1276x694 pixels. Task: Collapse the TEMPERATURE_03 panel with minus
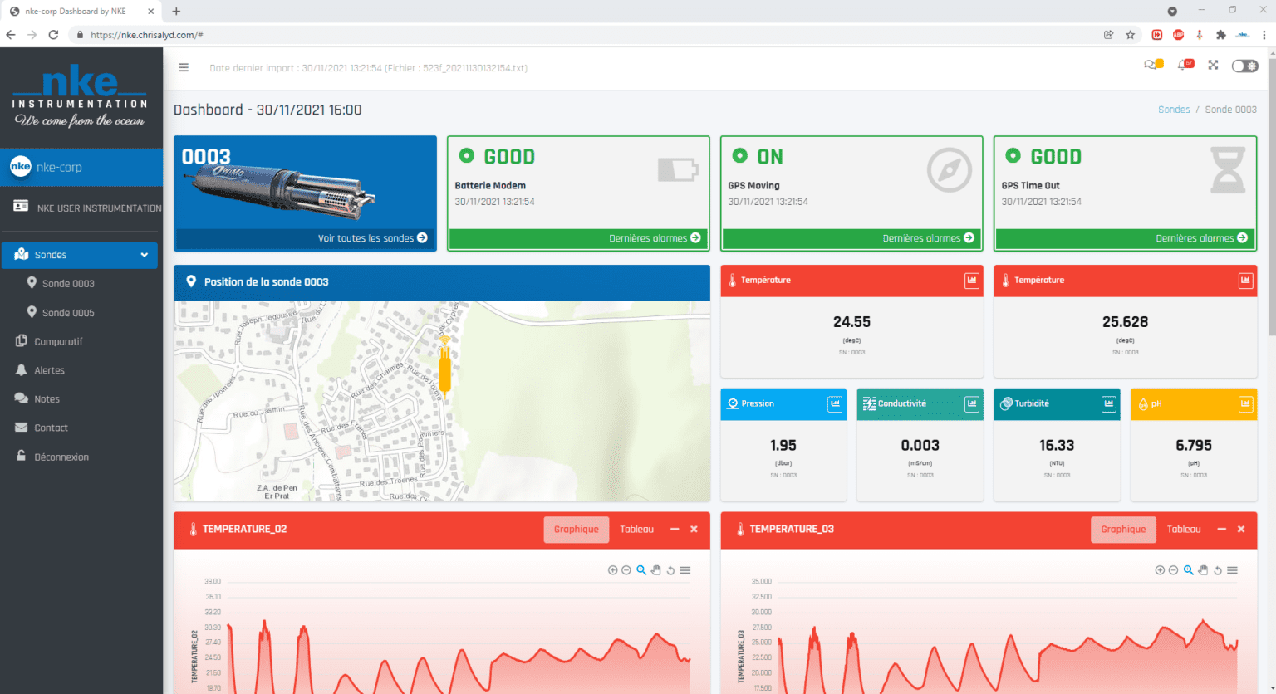pos(1222,530)
